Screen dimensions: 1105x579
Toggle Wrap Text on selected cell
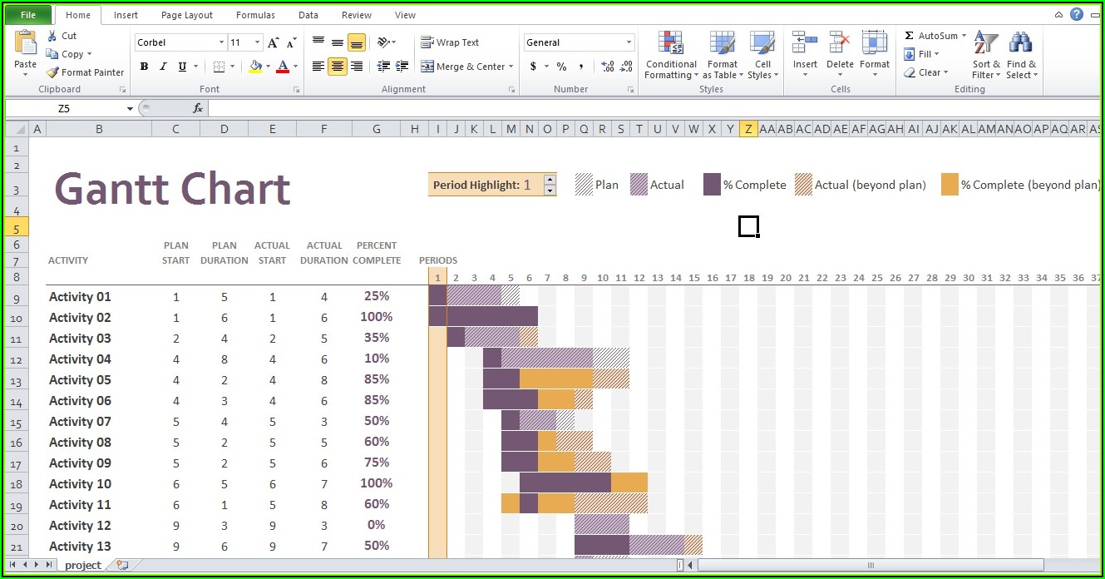(450, 42)
